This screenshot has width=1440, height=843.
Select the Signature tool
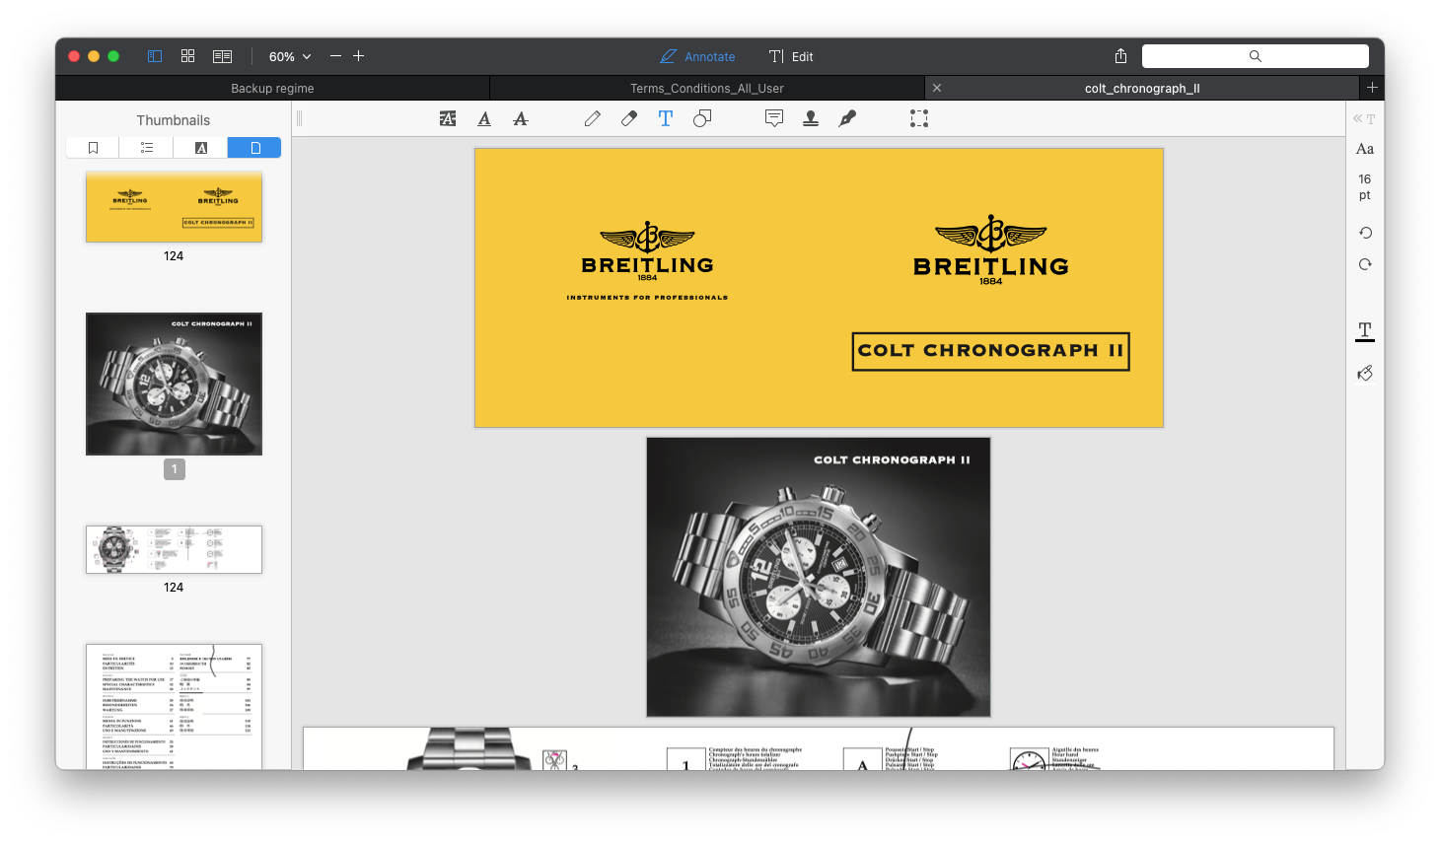coord(847,118)
